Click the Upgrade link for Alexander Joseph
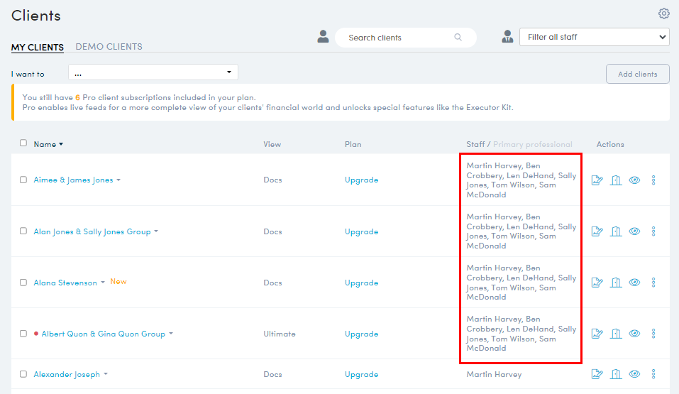 click(x=362, y=374)
